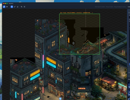Close the Isometry window
This screenshot has width=130, height=100.
click(x=3, y=3)
